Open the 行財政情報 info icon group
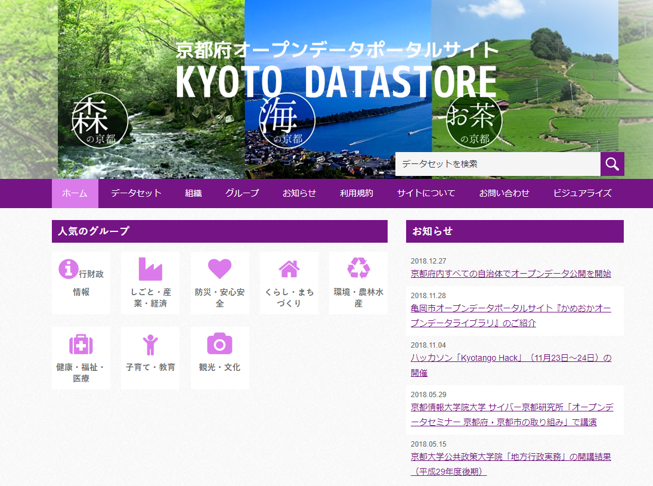 click(x=69, y=269)
